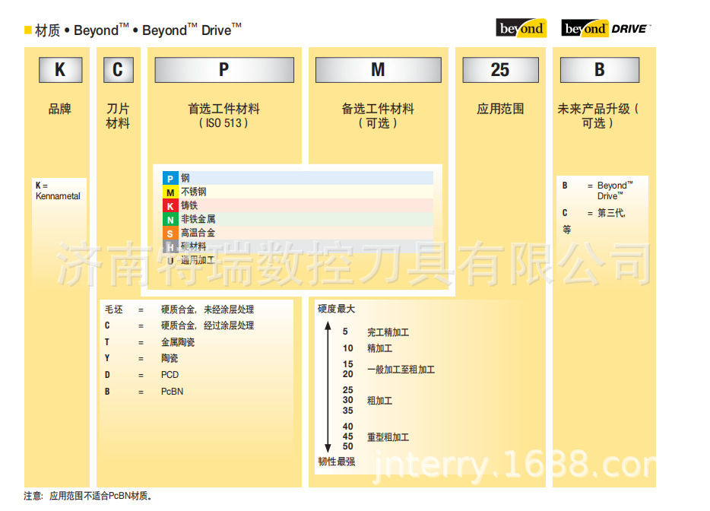Image resolution: width=710 pixels, height=511 pixels.
Task: Click the 注意 PcBN footnote
Action: click(88, 496)
